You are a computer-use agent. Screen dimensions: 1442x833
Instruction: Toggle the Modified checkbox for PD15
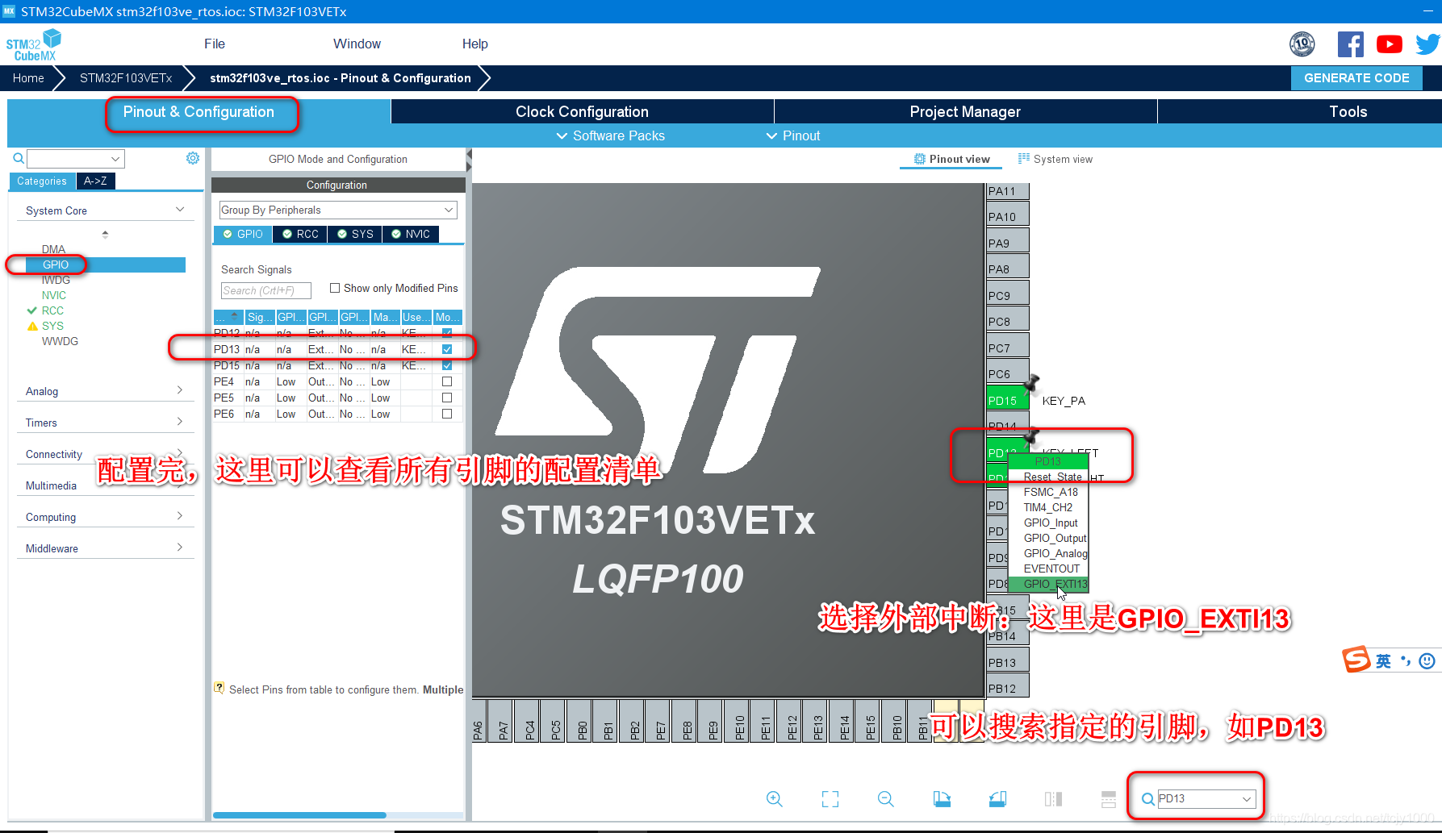(447, 365)
